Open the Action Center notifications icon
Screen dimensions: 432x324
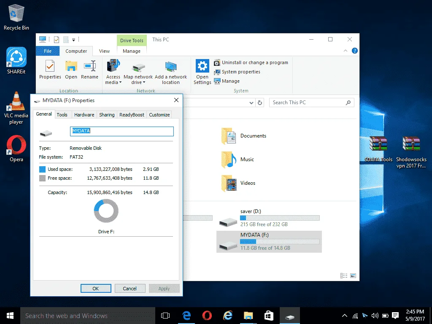[x=395, y=316]
